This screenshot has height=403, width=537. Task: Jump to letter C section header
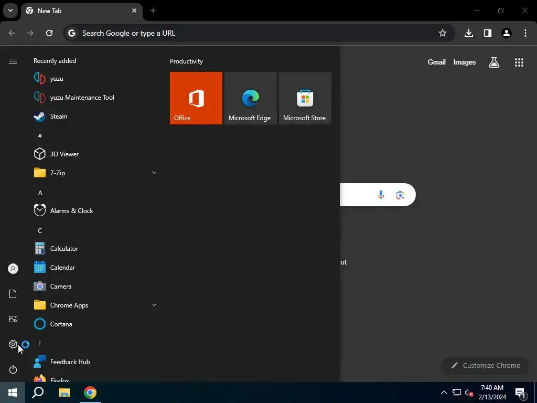coord(40,231)
